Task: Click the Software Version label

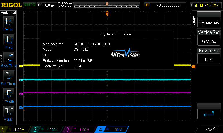Action: tap(56, 61)
